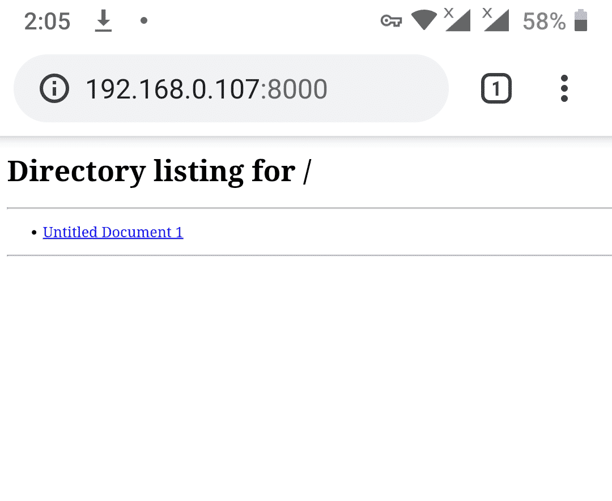Tap the blank page area below the listing

coord(306,379)
